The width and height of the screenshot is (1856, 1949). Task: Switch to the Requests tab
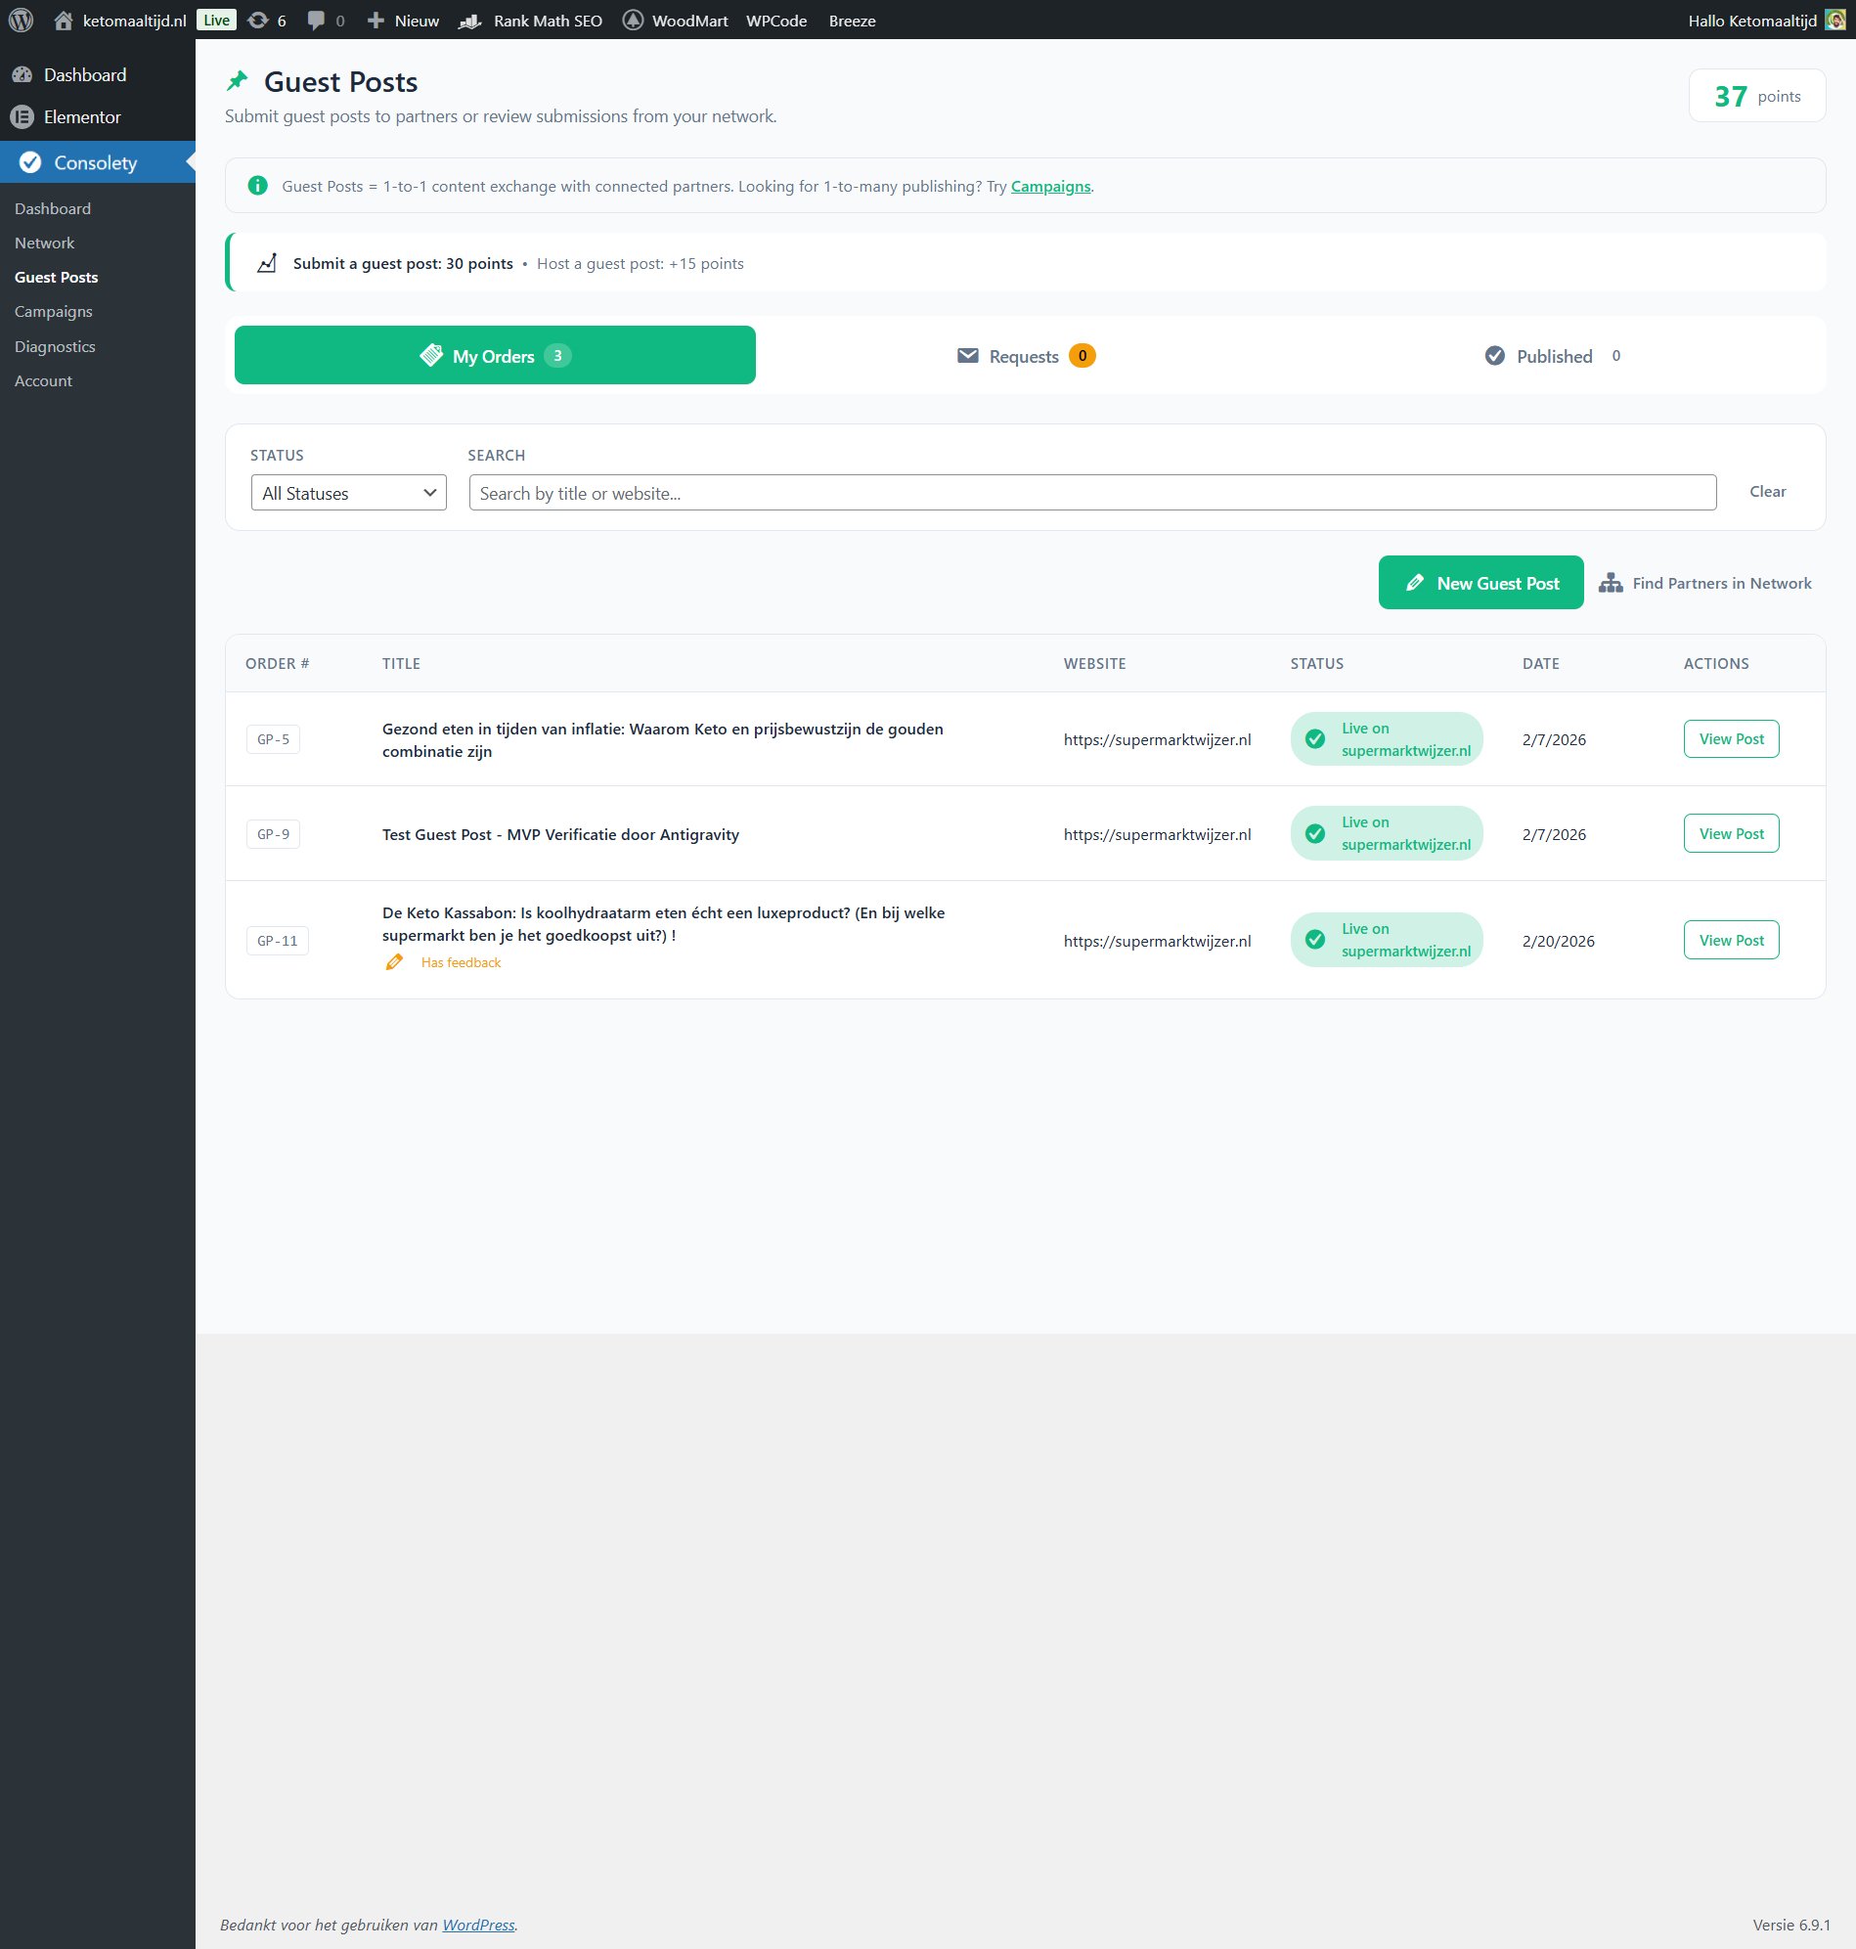1026,356
